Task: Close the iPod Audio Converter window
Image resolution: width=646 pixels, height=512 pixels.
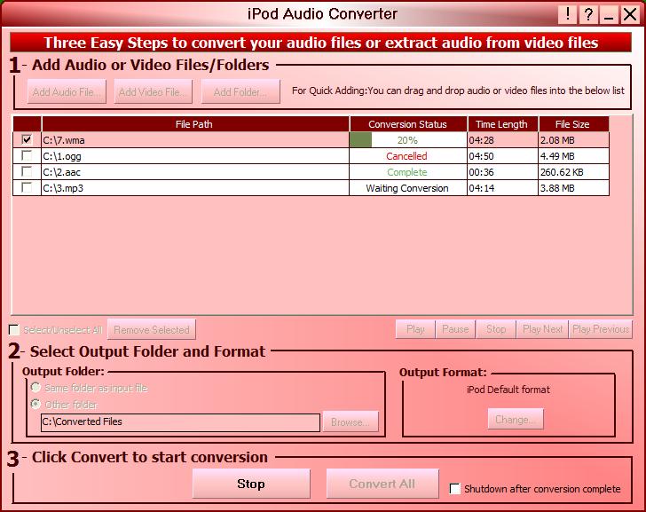Action: [629, 14]
